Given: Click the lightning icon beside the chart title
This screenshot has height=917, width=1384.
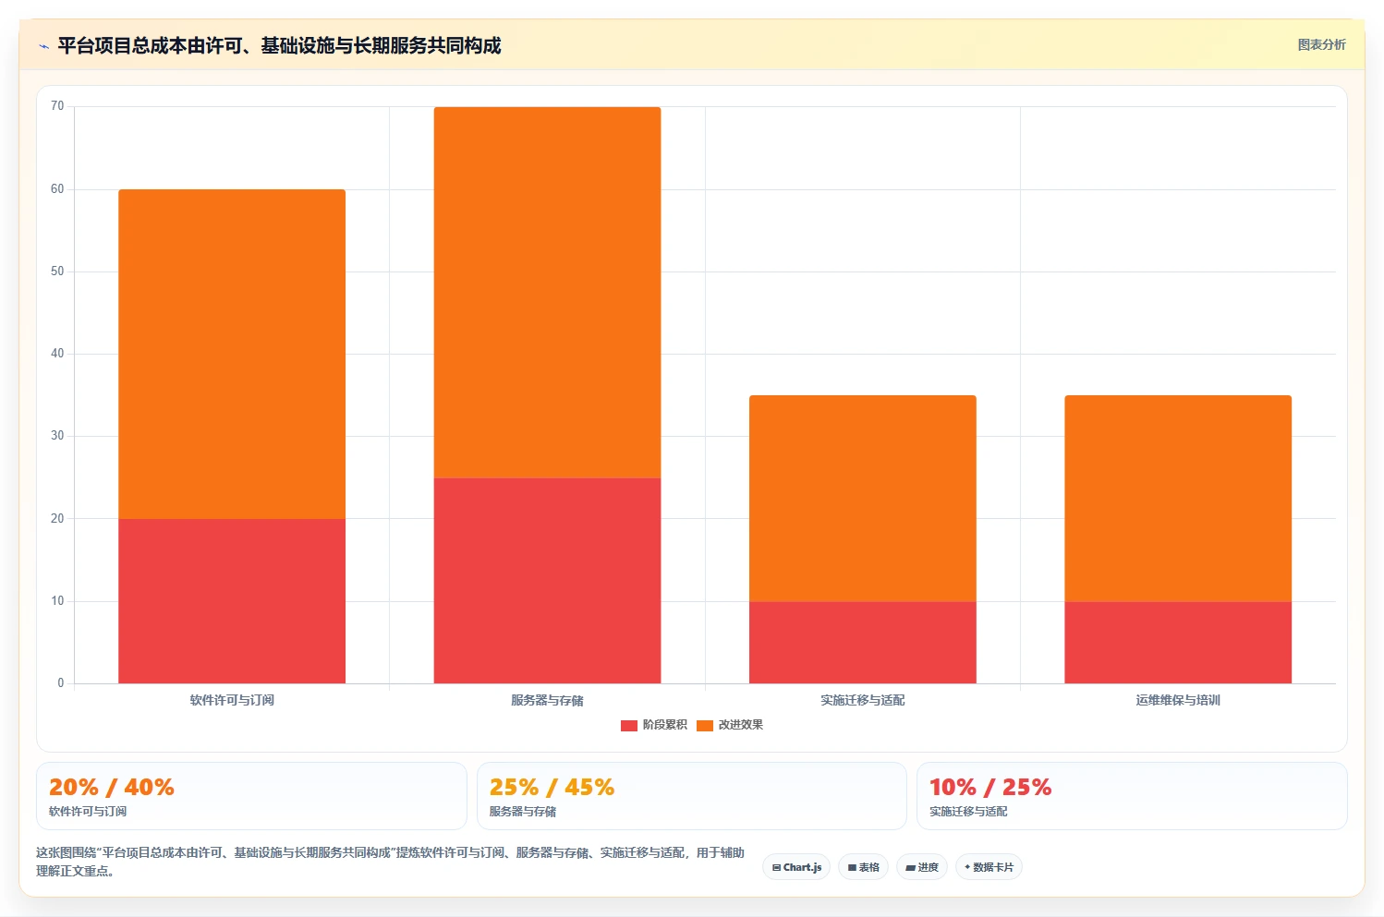Looking at the screenshot, I should click(43, 46).
